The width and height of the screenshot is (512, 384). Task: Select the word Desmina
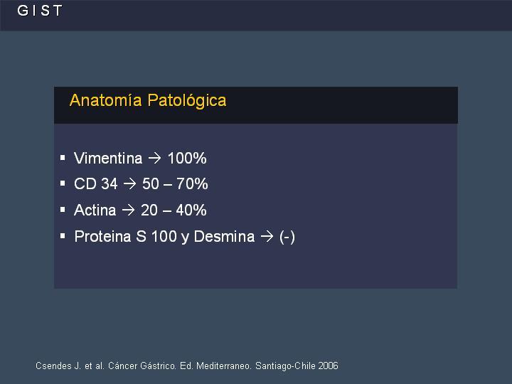coord(224,236)
